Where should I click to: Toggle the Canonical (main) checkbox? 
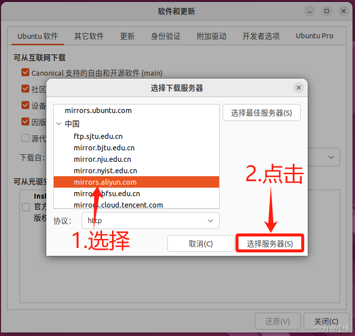click(25, 73)
